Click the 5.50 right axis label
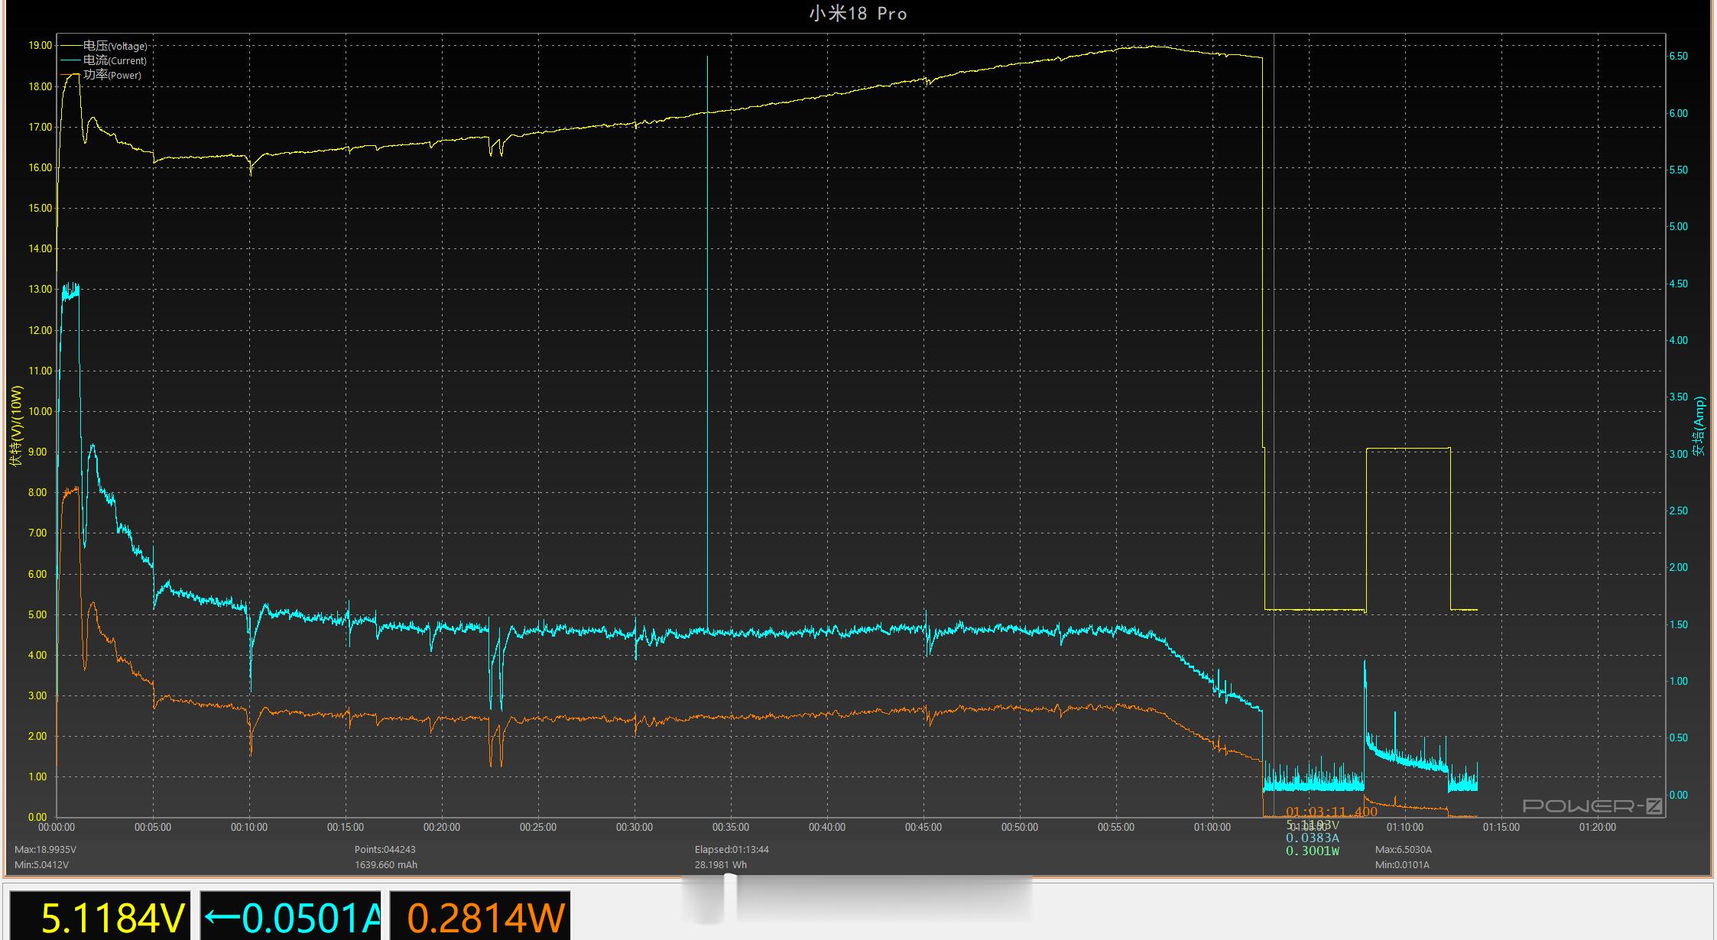This screenshot has width=1717, height=940. tap(1679, 170)
